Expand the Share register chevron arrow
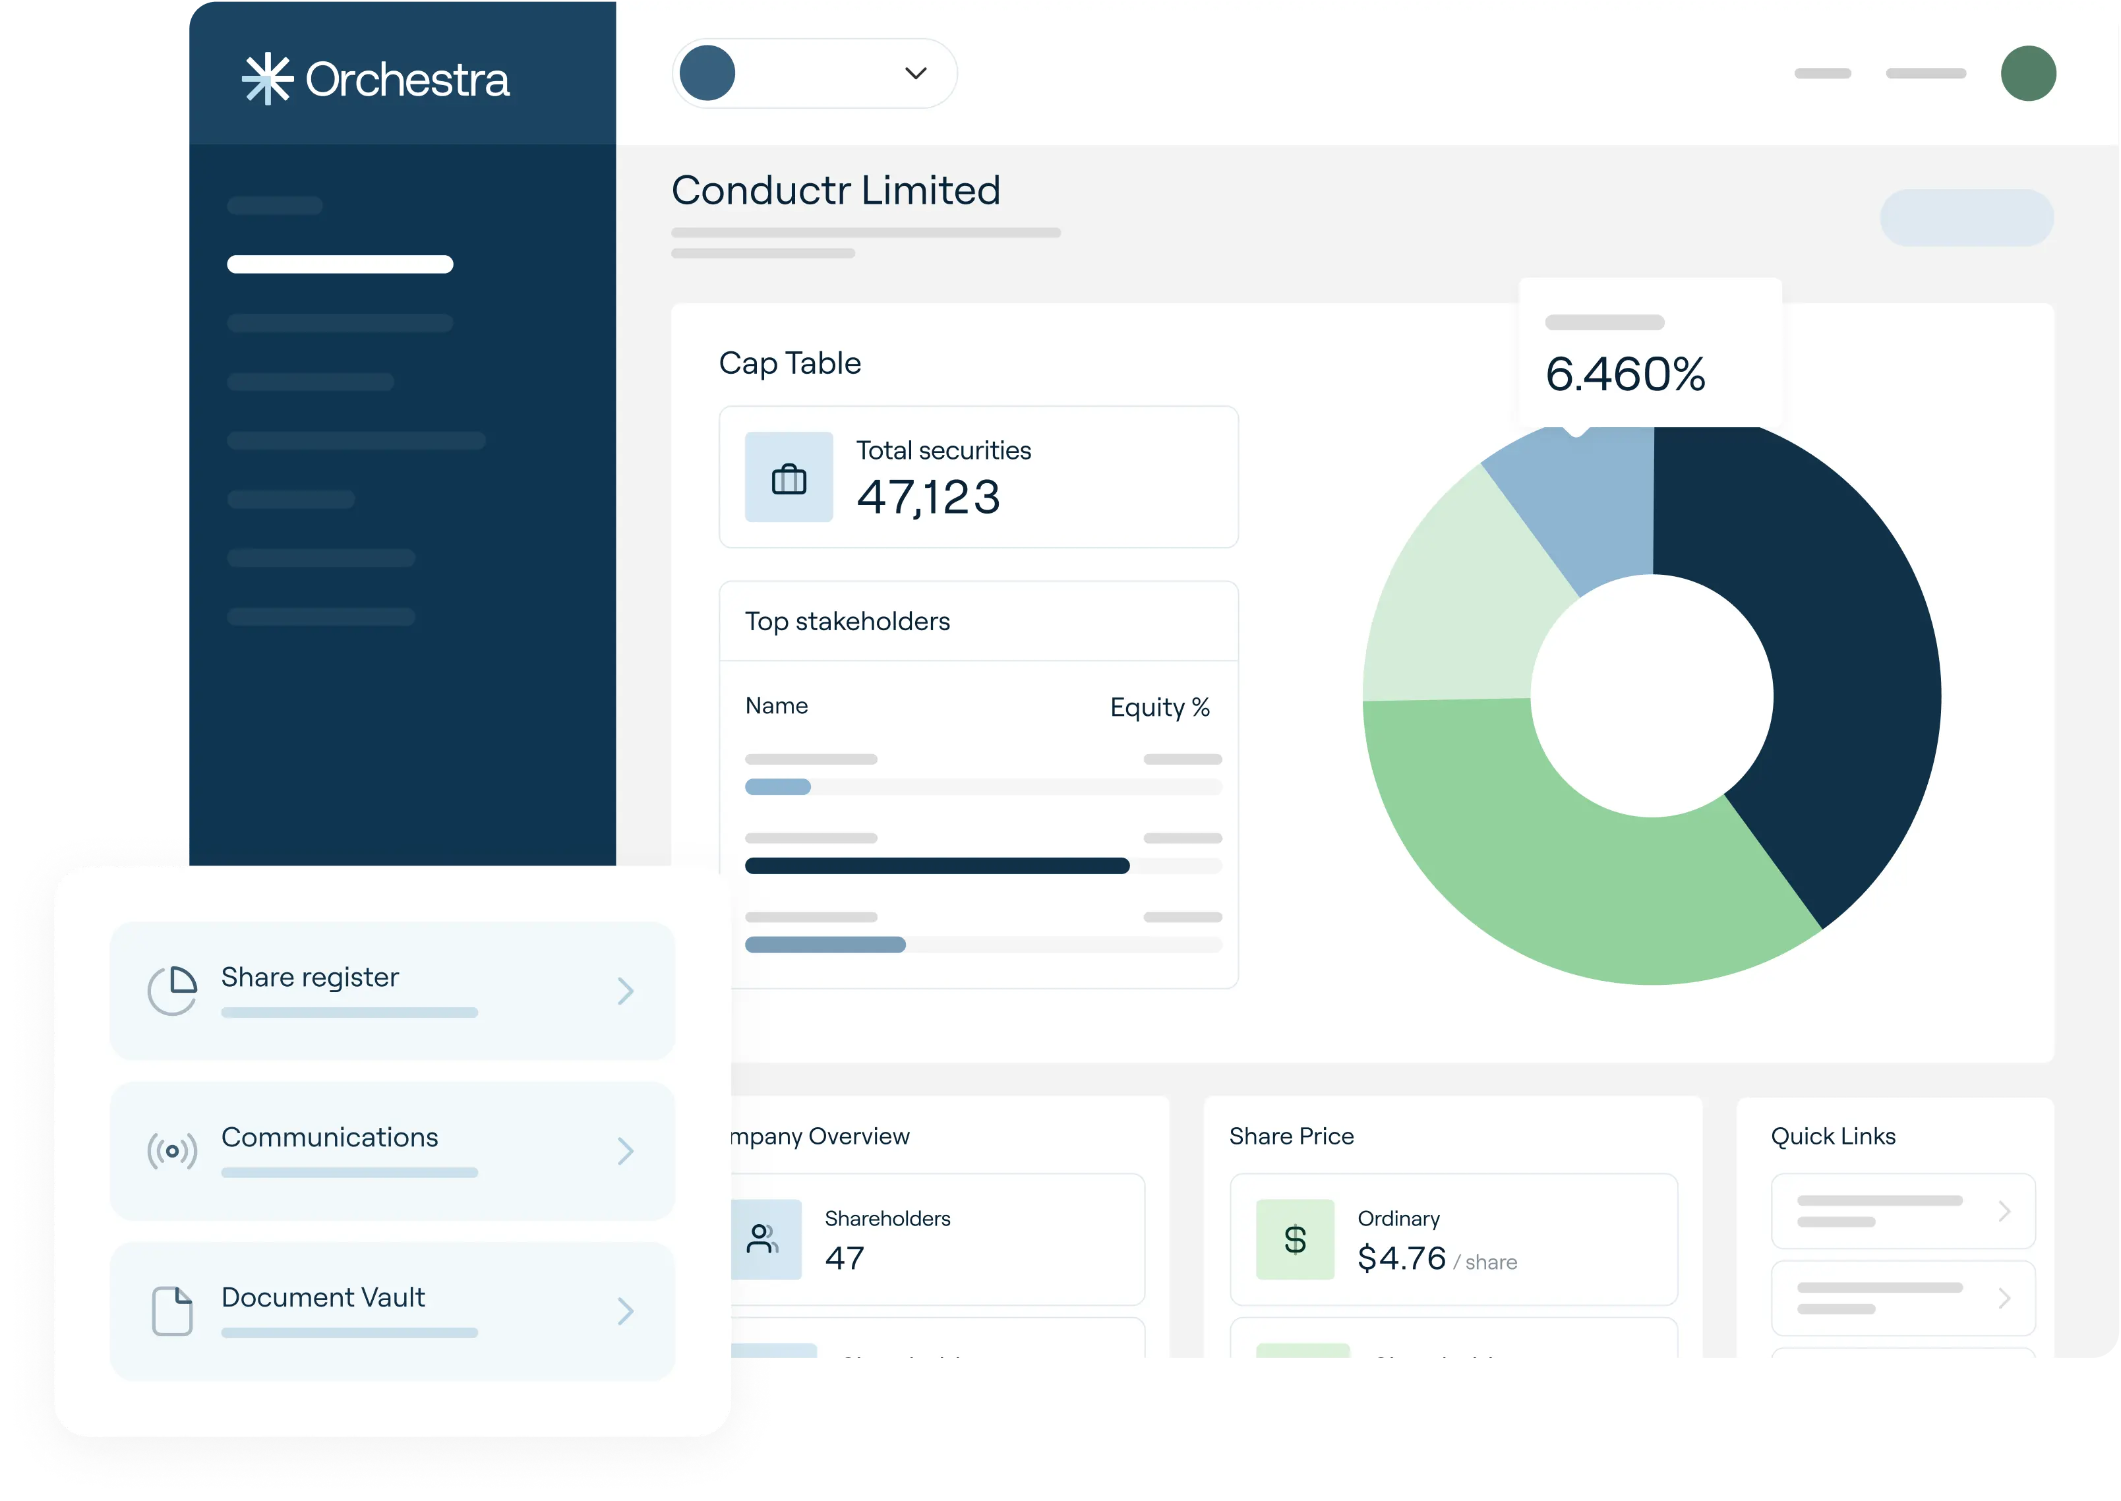 [626, 991]
